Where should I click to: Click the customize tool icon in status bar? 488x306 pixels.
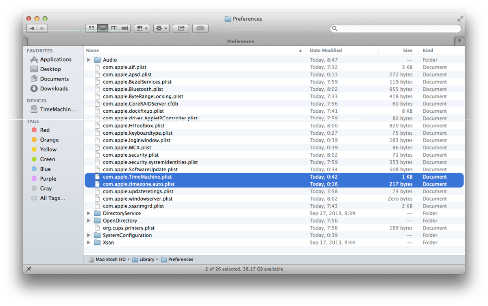(x=29, y=269)
